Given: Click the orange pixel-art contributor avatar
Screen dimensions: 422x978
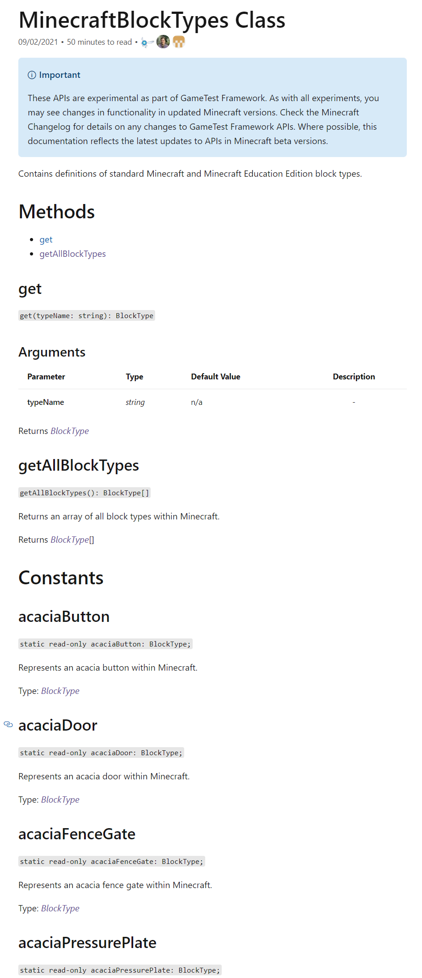Looking at the screenshot, I should point(179,42).
